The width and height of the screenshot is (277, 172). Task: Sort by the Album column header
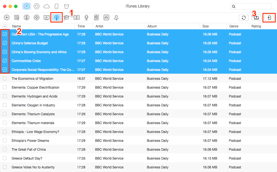(x=172, y=26)
